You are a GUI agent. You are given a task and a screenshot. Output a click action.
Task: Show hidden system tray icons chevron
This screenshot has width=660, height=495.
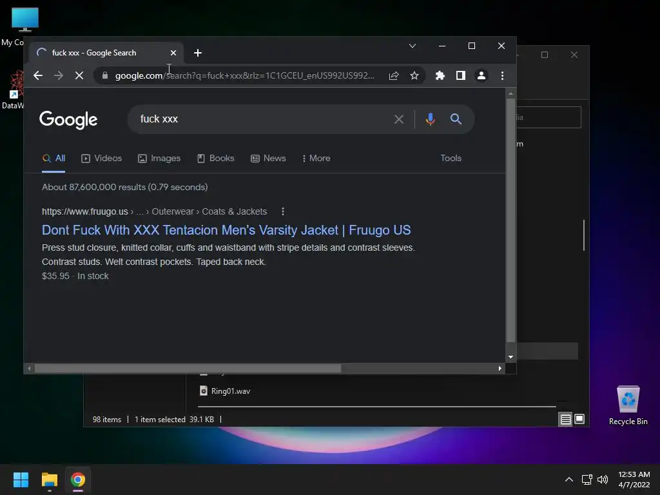568,480
